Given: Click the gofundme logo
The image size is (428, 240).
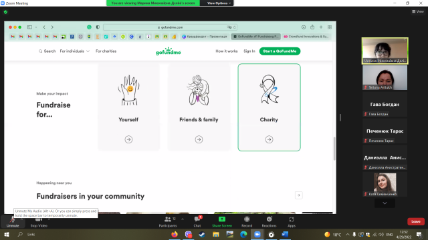Looking at the screenshot, I should click(x=168, y=51).
